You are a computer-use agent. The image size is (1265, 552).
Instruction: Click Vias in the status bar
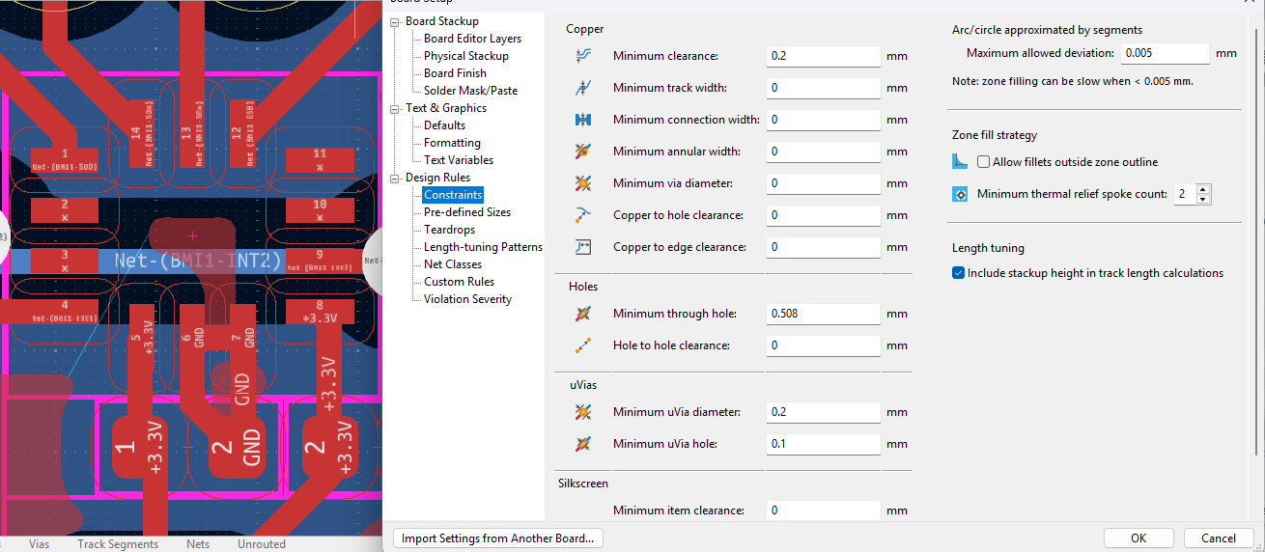pyautogui.click(x=39, y=544)
